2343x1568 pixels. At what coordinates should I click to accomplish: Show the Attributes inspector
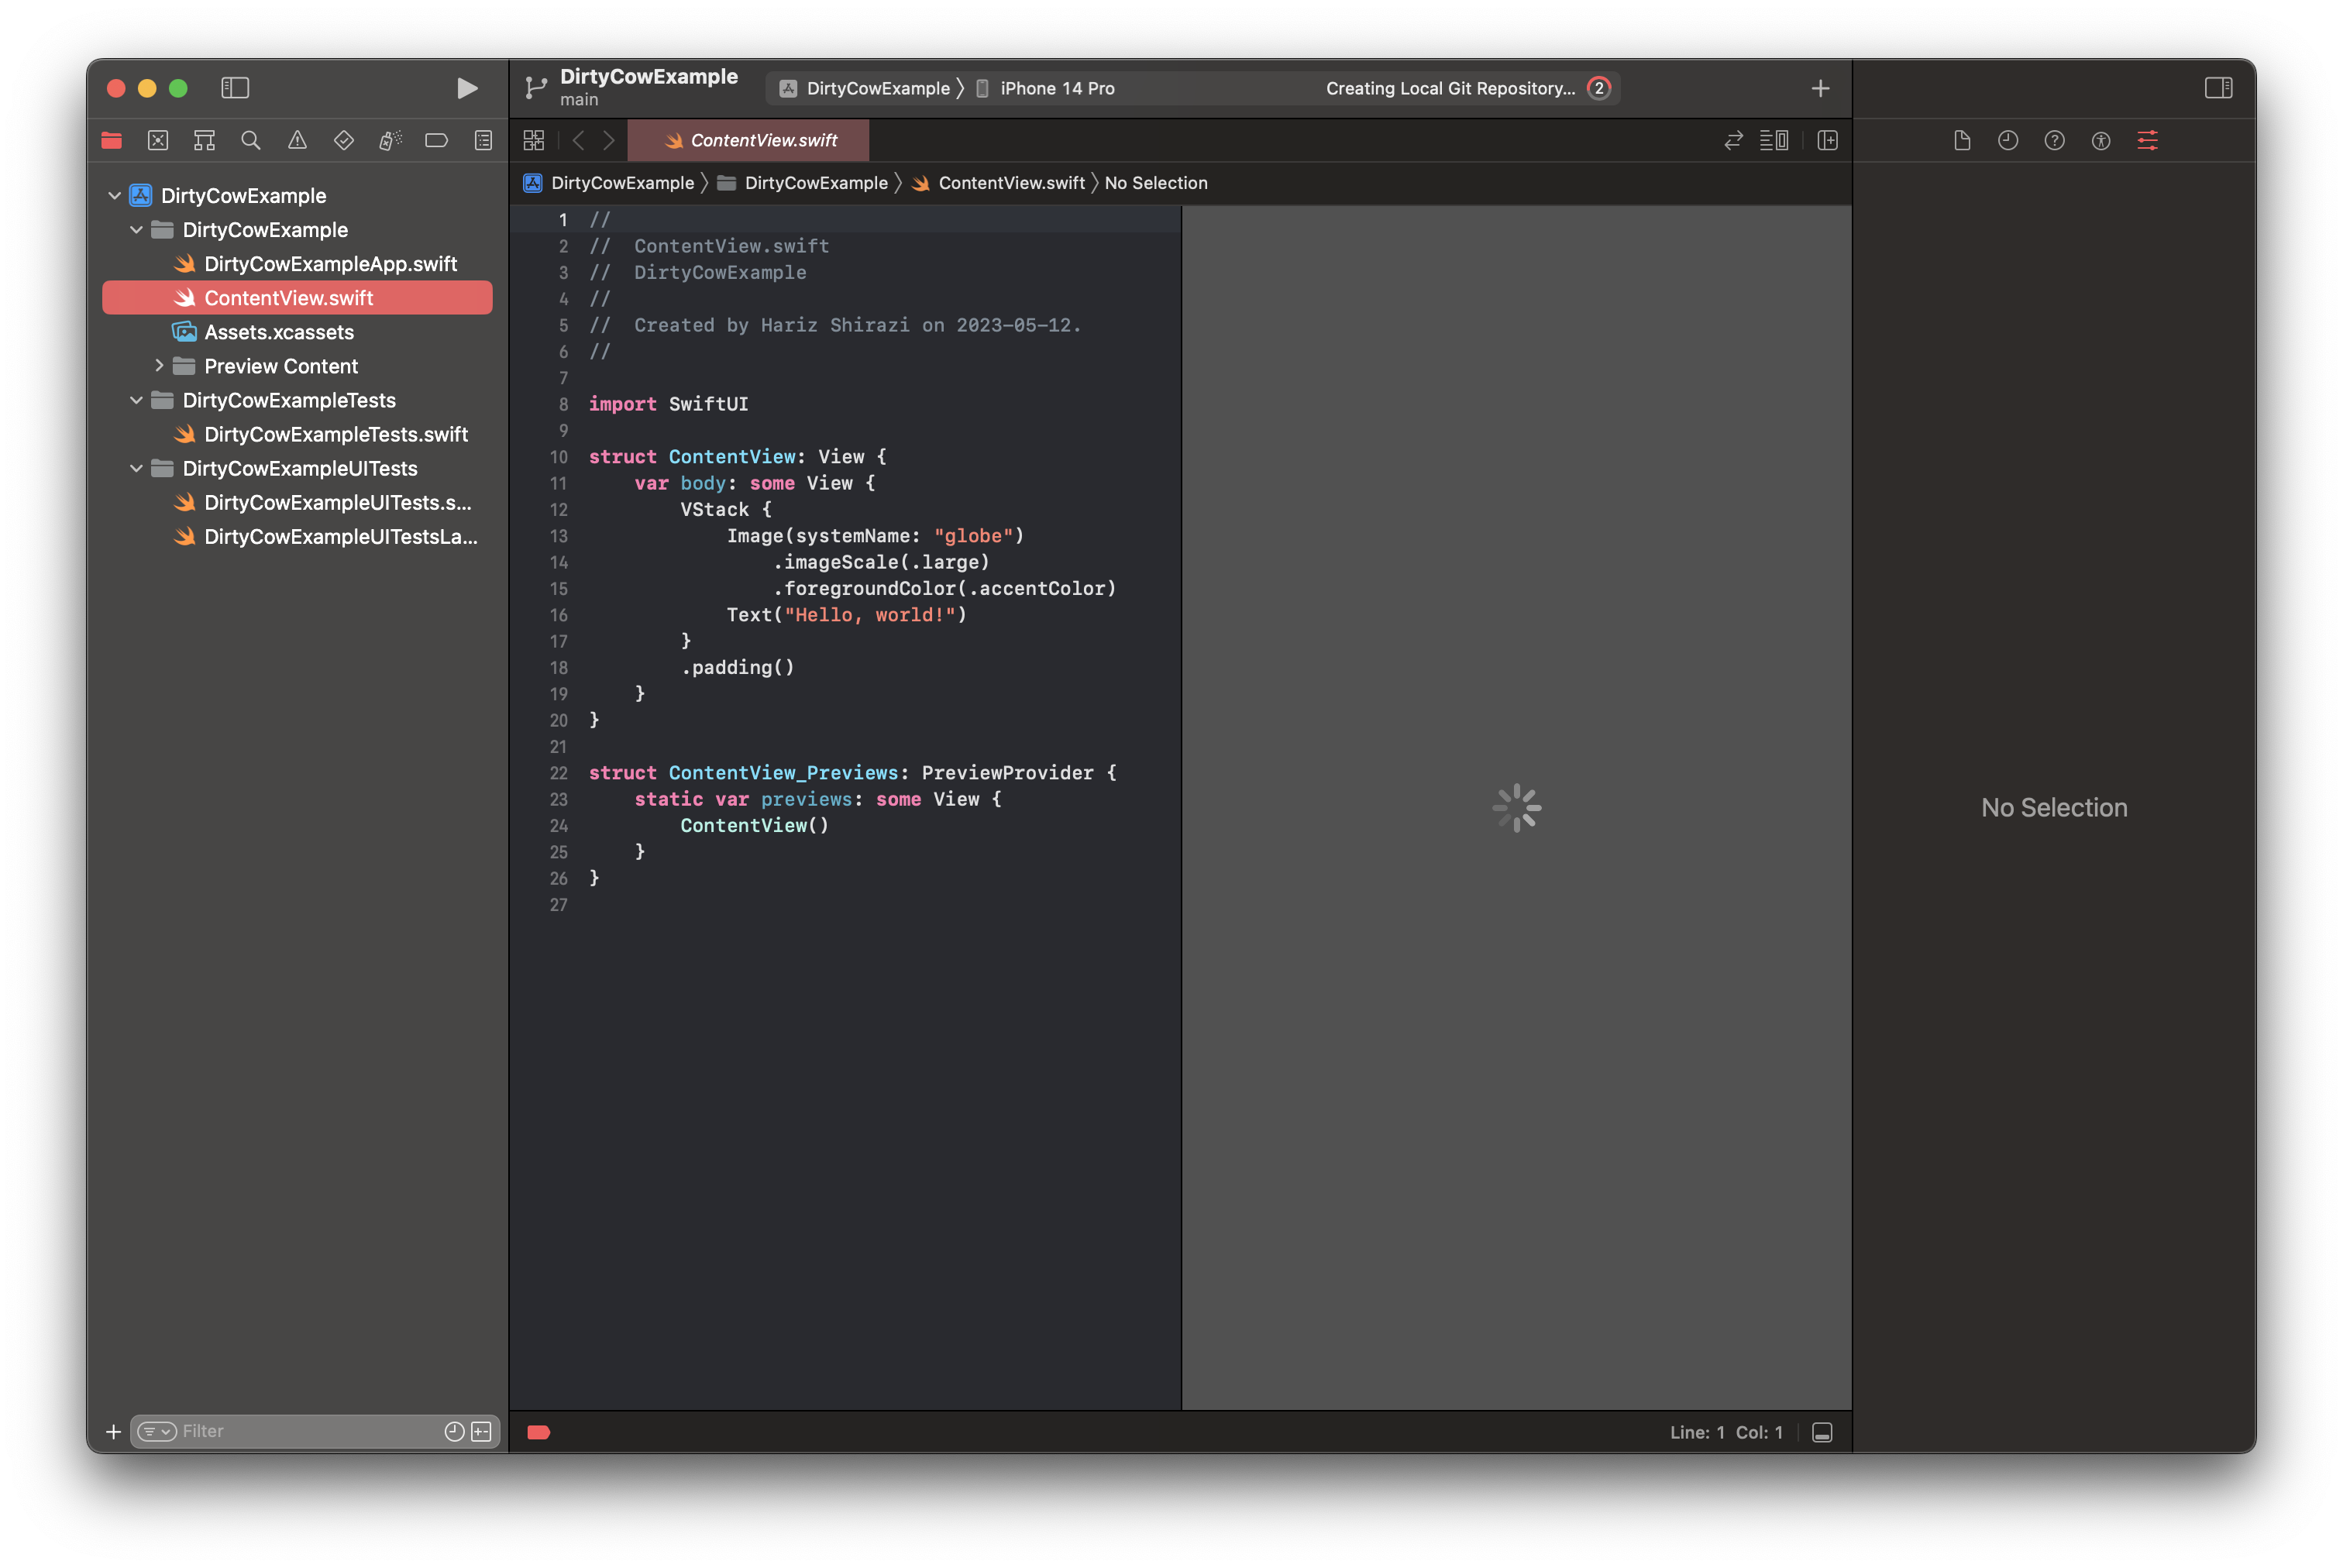click(2147, 140)
